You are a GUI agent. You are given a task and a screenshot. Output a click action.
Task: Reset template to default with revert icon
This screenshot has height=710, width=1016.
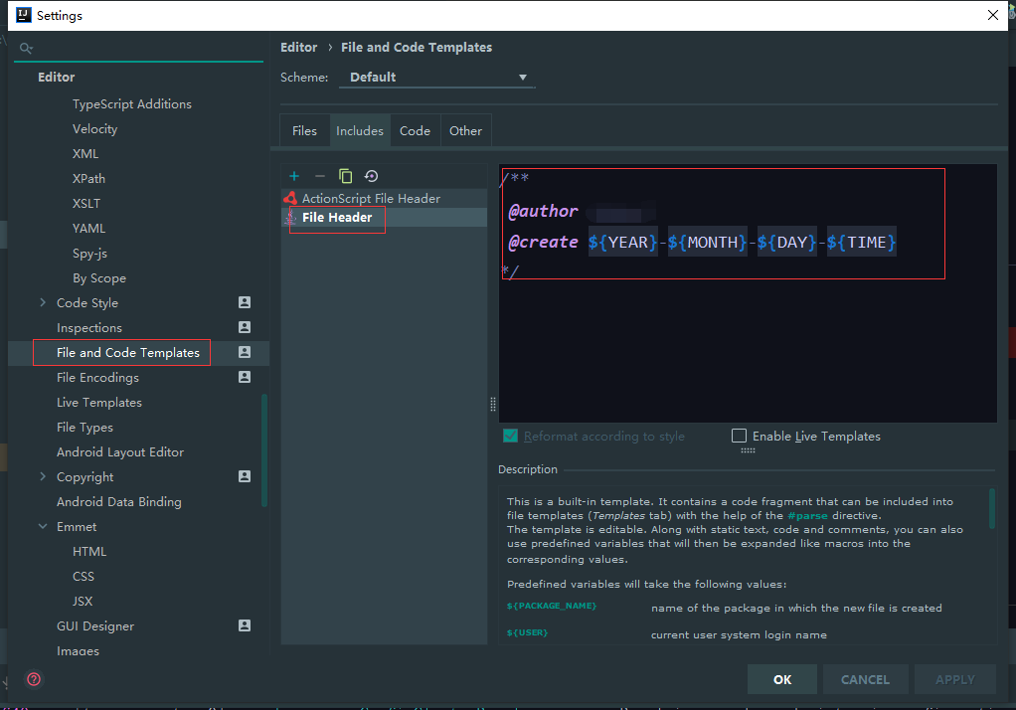point(371,176)
